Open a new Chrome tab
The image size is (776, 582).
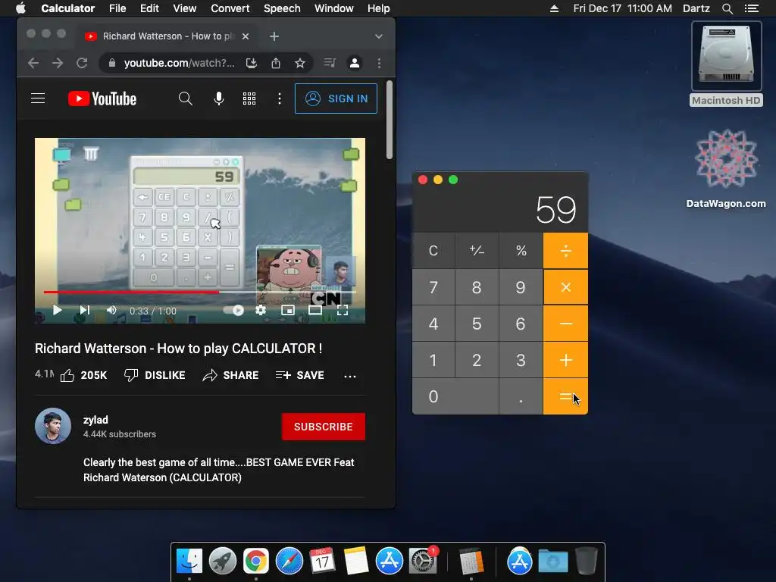point(274,36)
